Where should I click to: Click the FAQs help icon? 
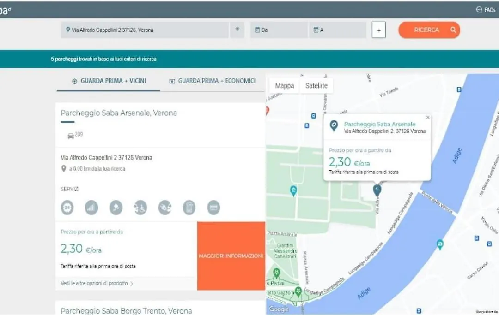479,10
